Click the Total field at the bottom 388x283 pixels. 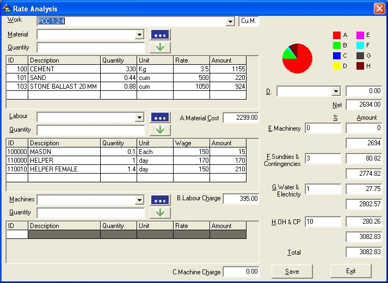(364, 252)
